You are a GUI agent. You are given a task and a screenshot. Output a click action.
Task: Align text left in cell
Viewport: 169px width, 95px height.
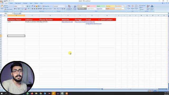tap(32, 9)
